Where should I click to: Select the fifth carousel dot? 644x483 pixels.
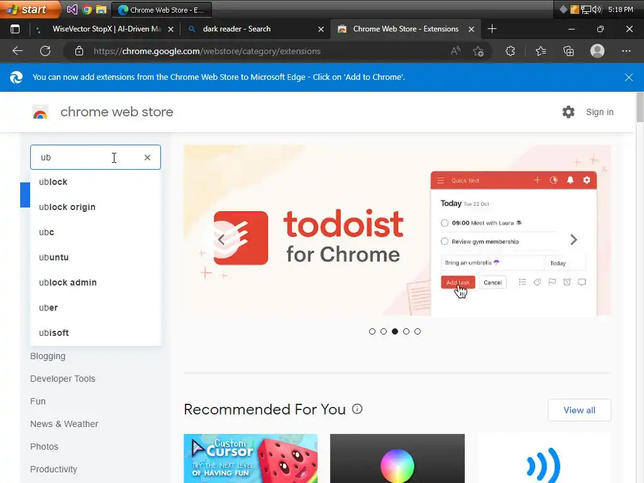point(418,331)
